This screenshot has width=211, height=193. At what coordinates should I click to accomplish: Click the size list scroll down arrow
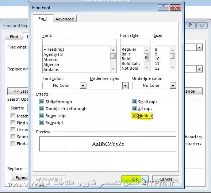(173, 67)
